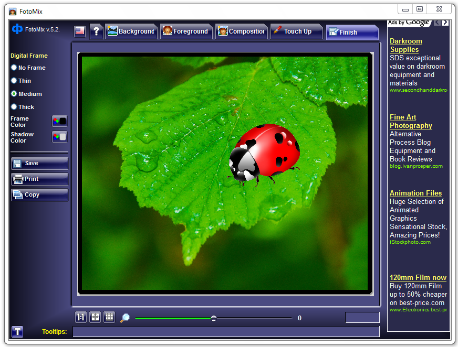Screen dimensions: 458x347
Task: Click the 1:1 actual size icon
Action: [x=80, y=317]
